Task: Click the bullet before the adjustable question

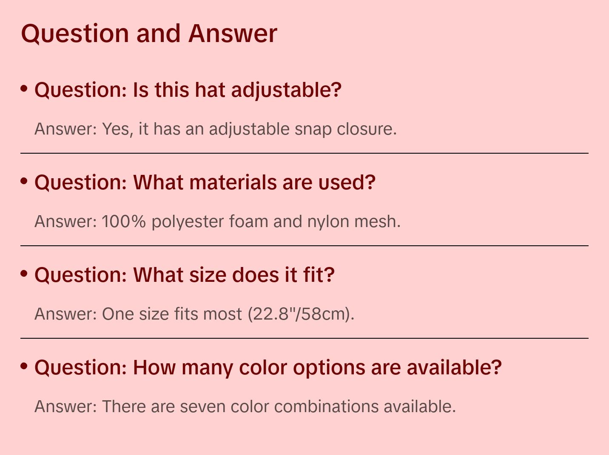Action: pyautogui.click(x=24, y=89)
